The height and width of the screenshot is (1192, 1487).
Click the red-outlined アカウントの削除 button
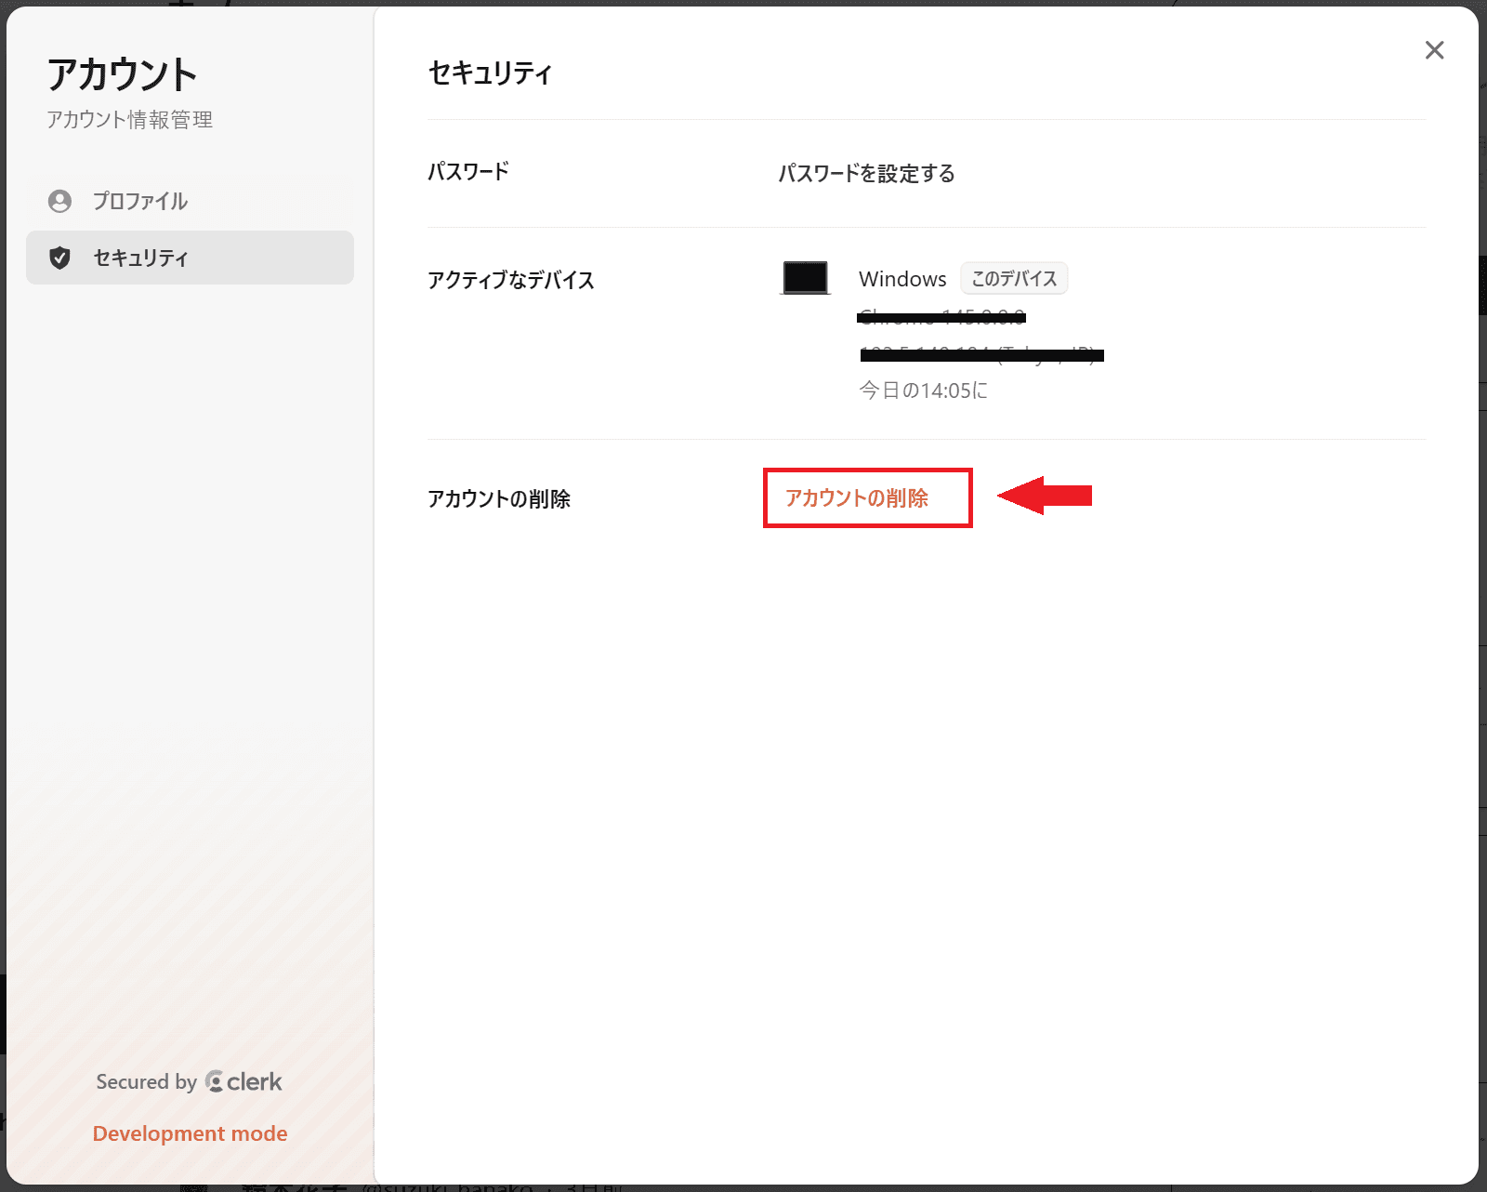point(867,498)
